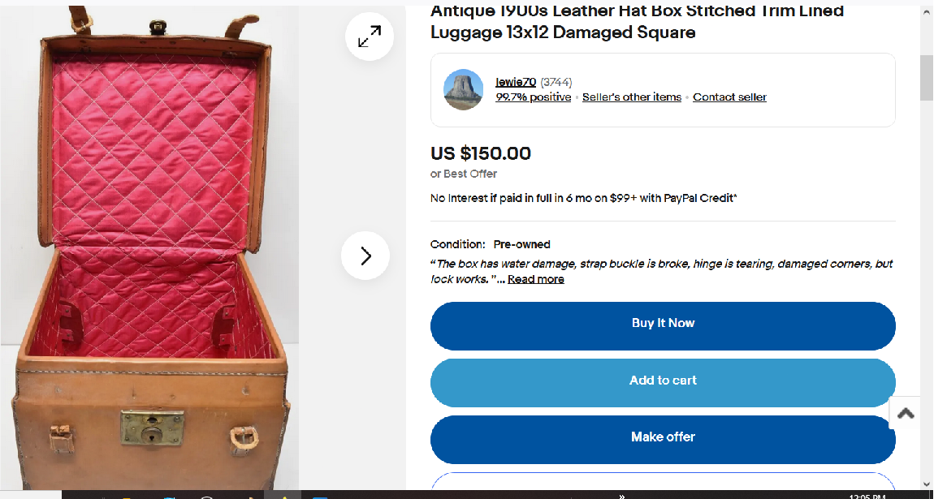The width and height of the screenshot is (934, 499).
Task: Click the US $150.00 price text
Action: (x=481, y=153)
